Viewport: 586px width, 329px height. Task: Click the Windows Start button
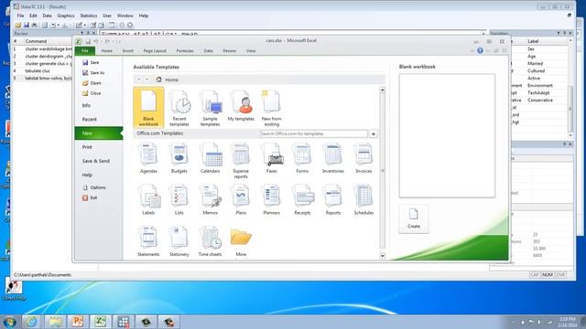tap(10, 322)
